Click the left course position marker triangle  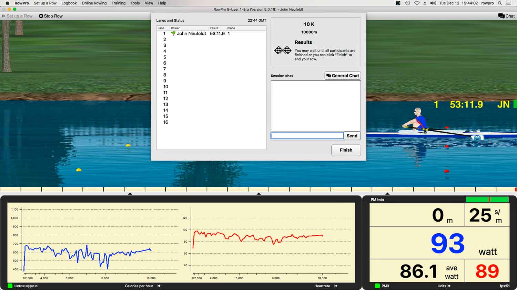[x=130, y=194]
